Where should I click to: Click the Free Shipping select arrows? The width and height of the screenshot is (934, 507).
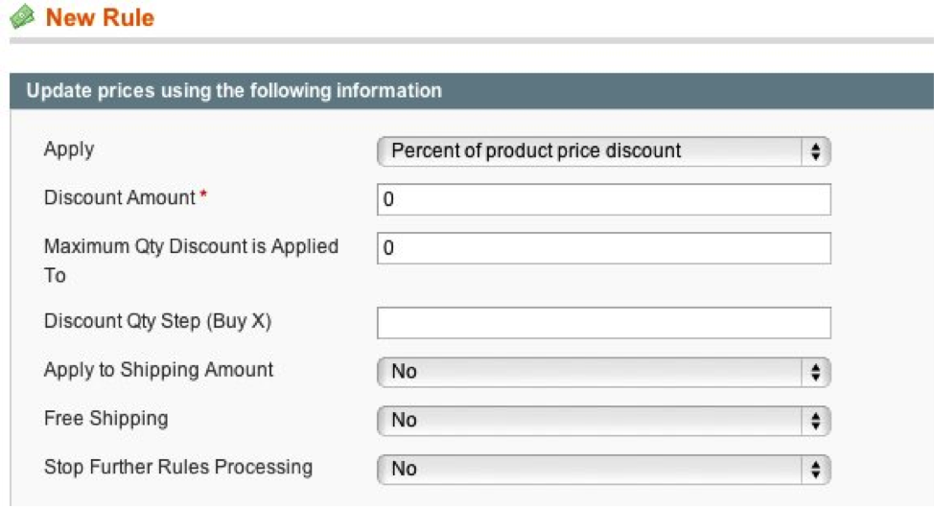tap(815, 421)
